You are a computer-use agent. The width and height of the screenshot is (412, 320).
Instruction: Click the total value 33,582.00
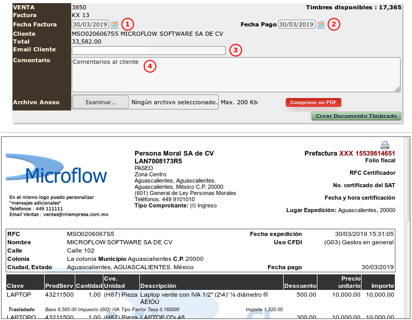[x=86, y=41]
